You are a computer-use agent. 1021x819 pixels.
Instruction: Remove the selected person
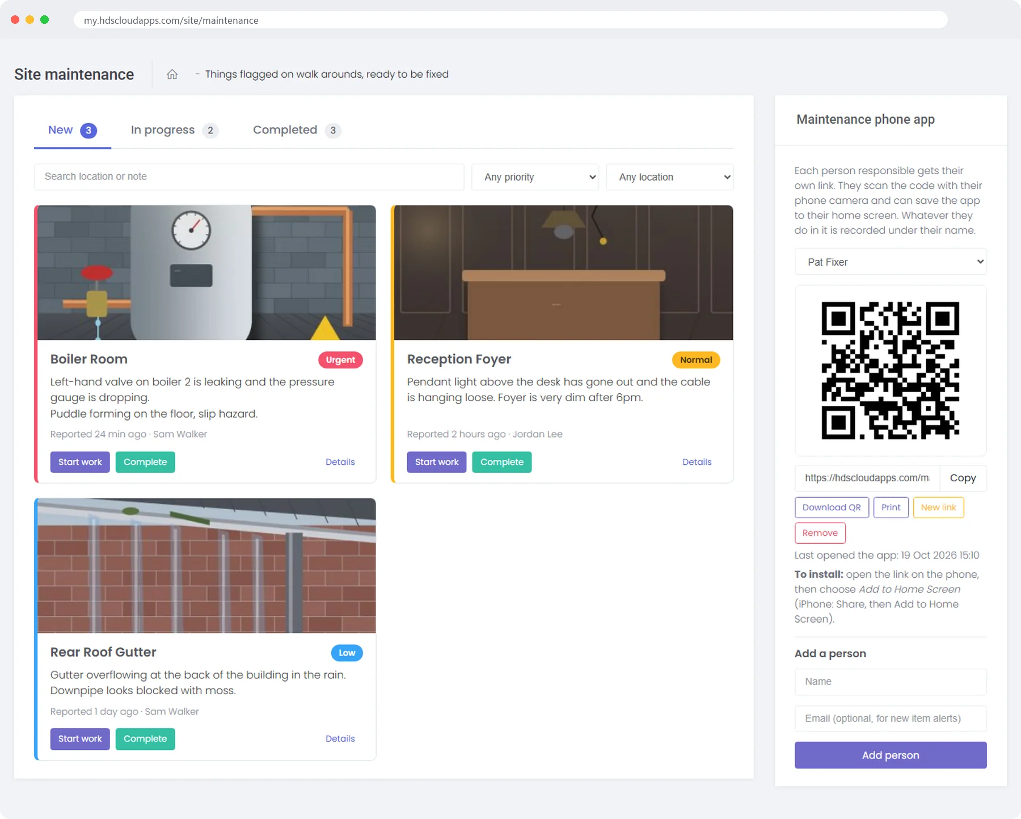pyautogui.click(x=820, y=533)
